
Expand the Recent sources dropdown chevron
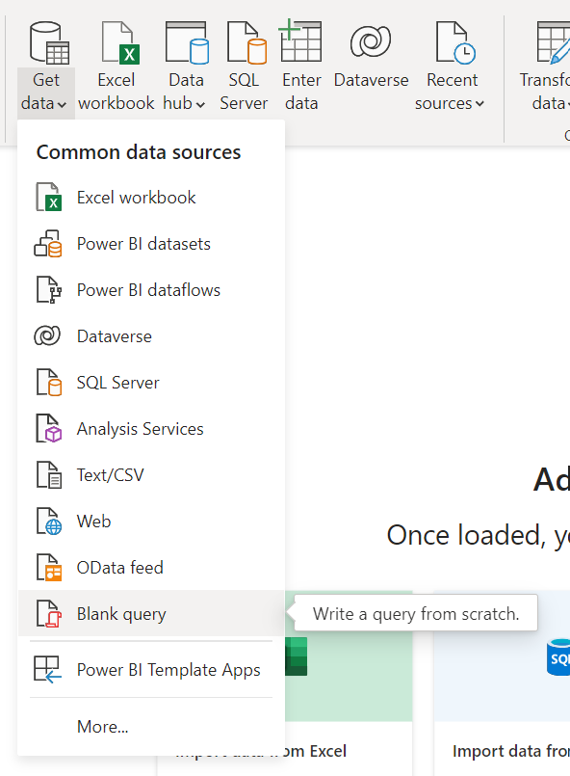point(479,105)
